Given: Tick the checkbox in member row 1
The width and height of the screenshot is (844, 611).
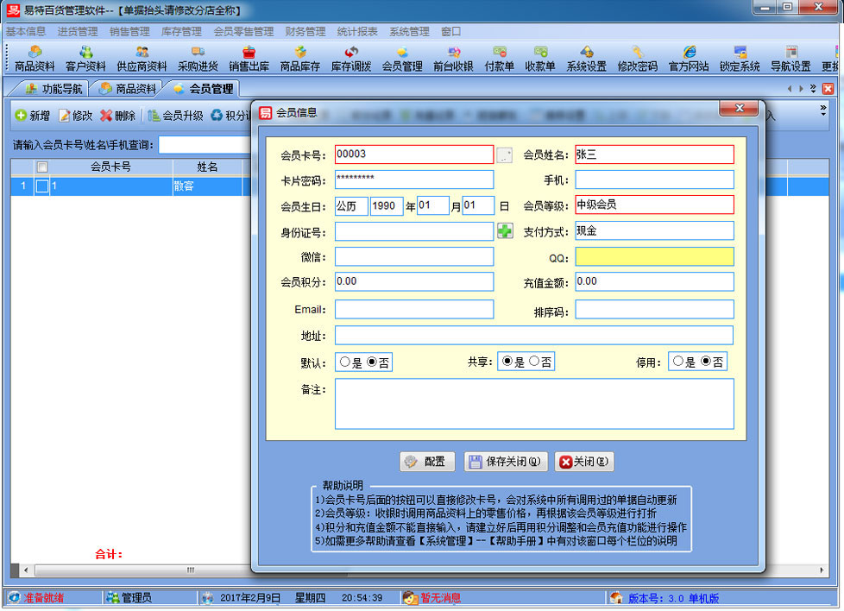Looking at the screenshot, I should click(x=41, y=186).
